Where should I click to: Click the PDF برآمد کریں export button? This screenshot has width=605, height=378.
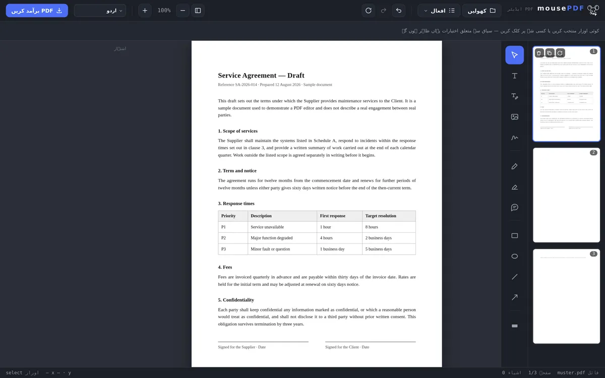pos(37,10)
